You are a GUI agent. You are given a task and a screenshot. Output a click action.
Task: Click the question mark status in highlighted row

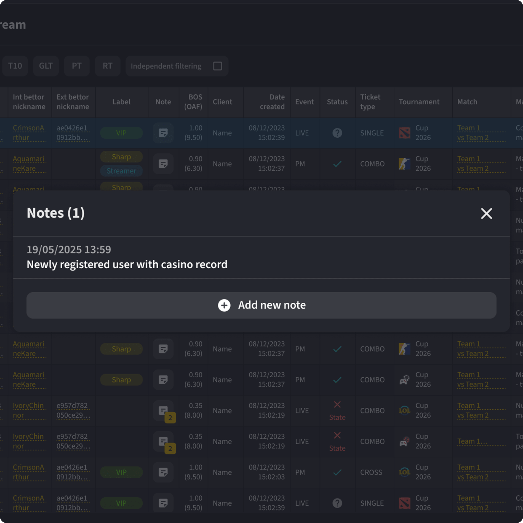pos(337,133)
